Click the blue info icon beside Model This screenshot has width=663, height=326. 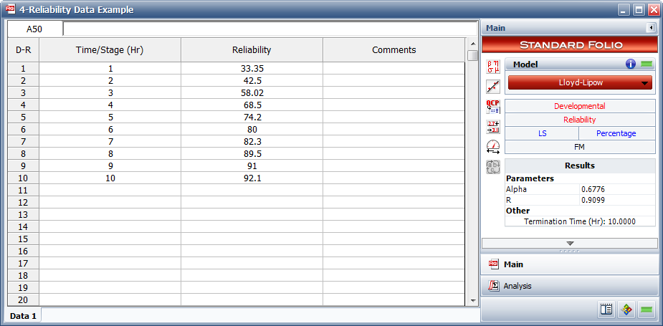(x=631, y=64)
